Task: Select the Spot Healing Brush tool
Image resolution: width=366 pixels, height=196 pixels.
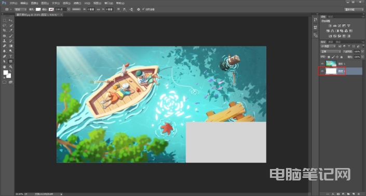Action: click(x=5, y=36)
